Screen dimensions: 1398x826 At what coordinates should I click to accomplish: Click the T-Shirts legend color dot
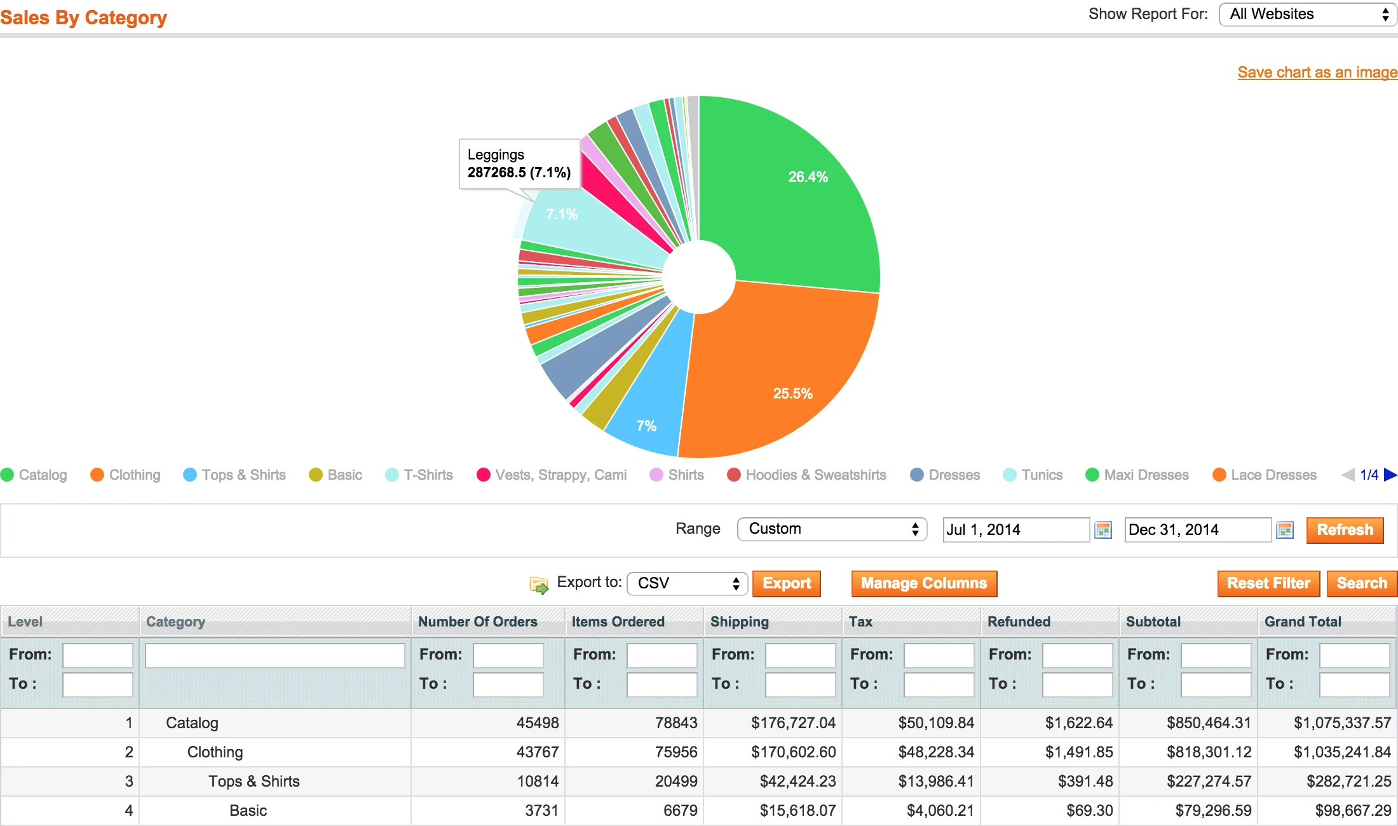(391, 475)
